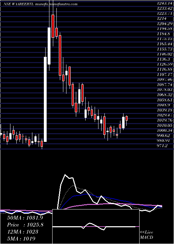This screenshot has height=244, width=174.
Task: Click the 1243.14 price axis label
Action: click(164, 3)
